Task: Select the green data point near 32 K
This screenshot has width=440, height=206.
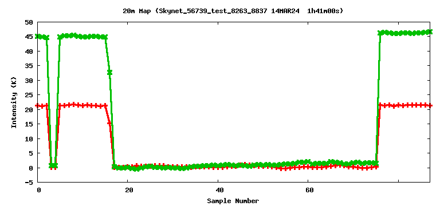Action: pos(109,72)
